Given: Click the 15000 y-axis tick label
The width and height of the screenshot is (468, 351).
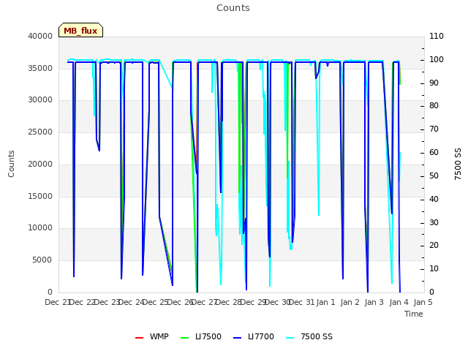Looking at the screenshot, I should [40, 196].
